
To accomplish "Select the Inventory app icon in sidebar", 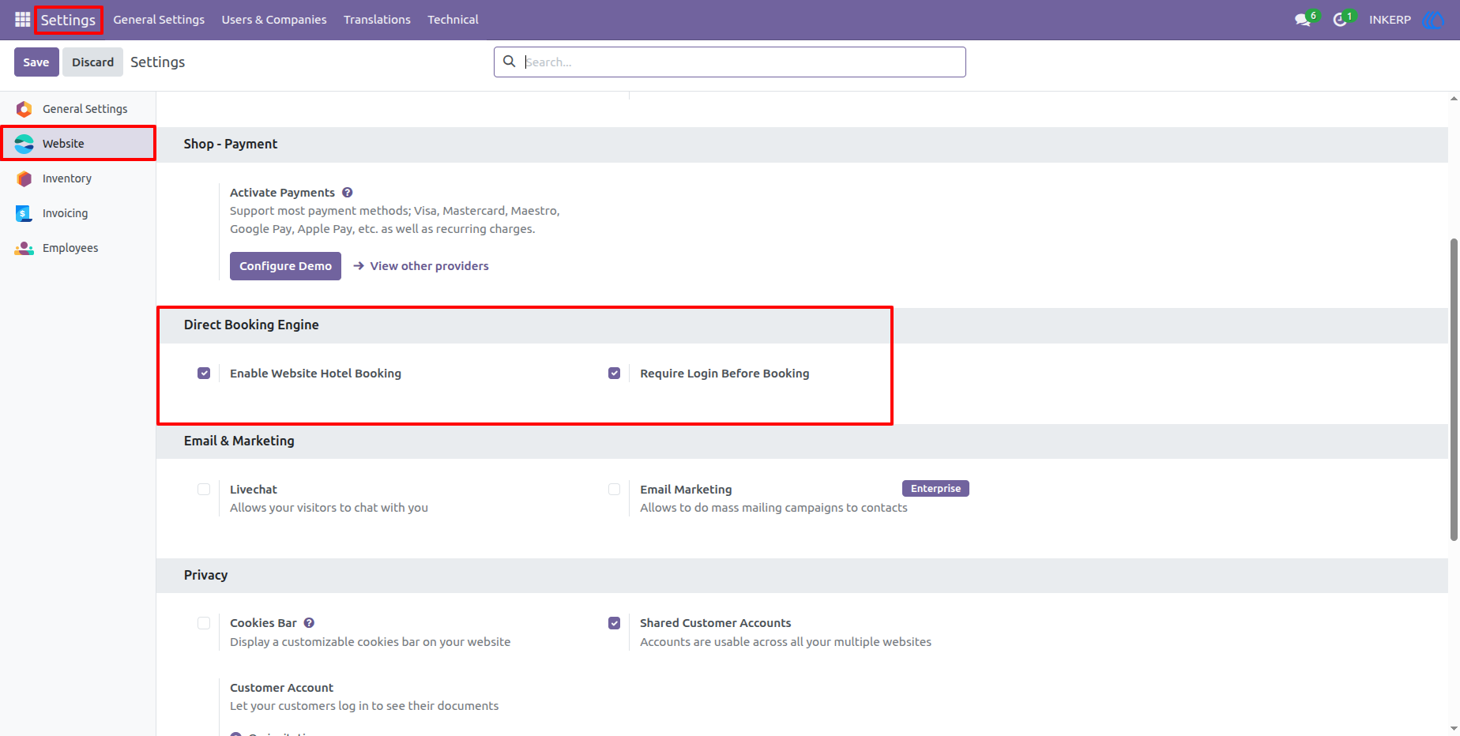I will point(24,178).
